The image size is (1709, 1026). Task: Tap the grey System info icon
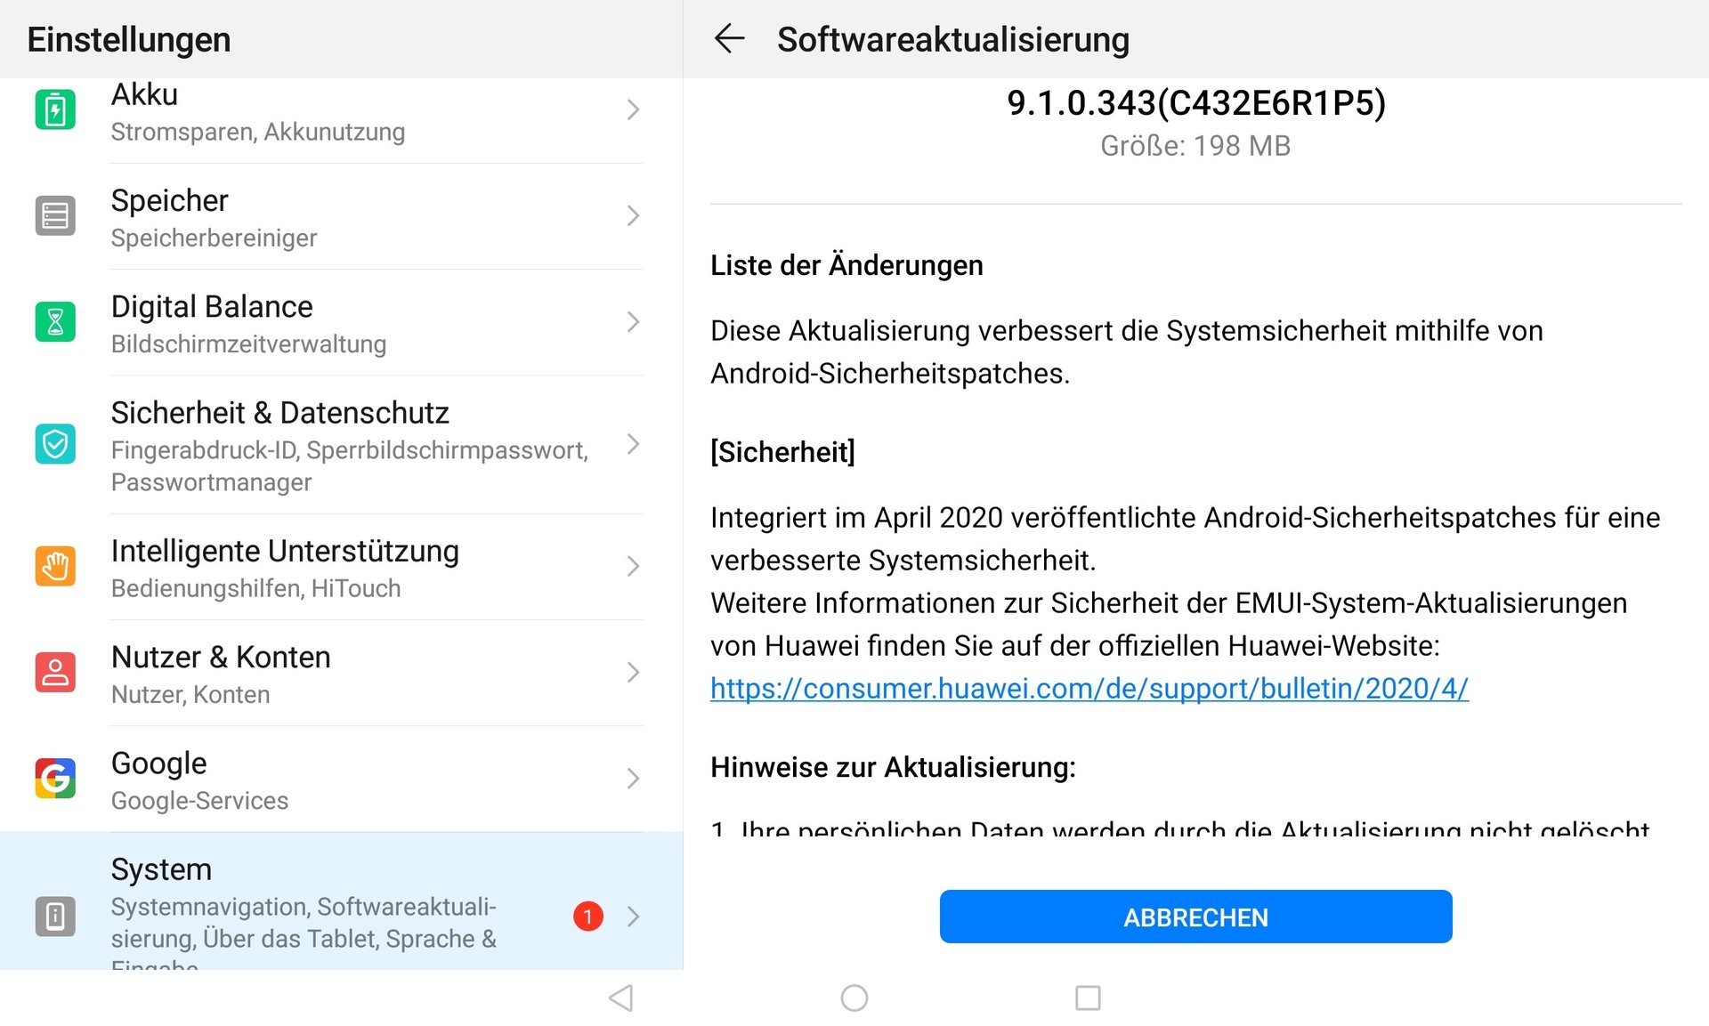pyautogui.click(x=55, y=917)
